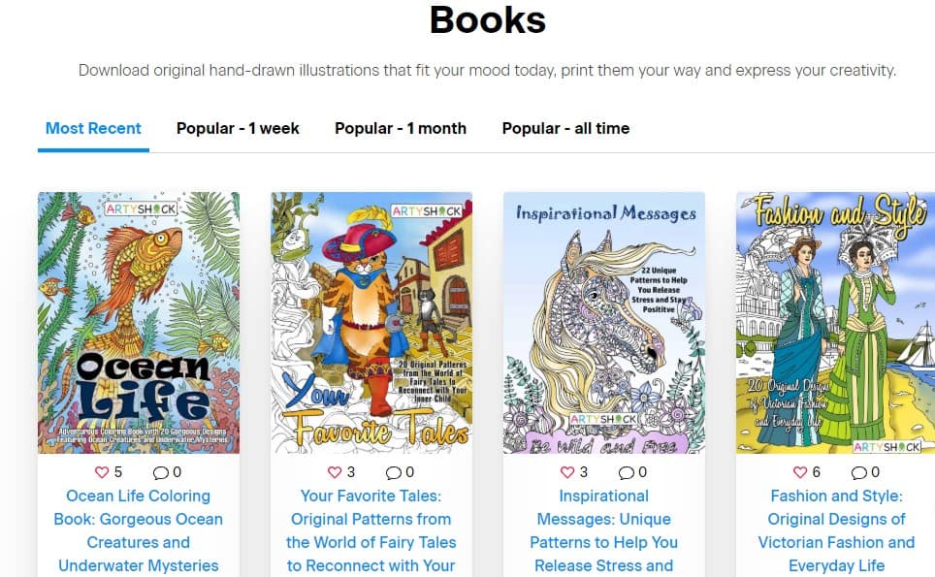The height and width of the screenshot is (577, 935).
Task: Show Popular - 1 month books
Action: [x=401, y=128]
